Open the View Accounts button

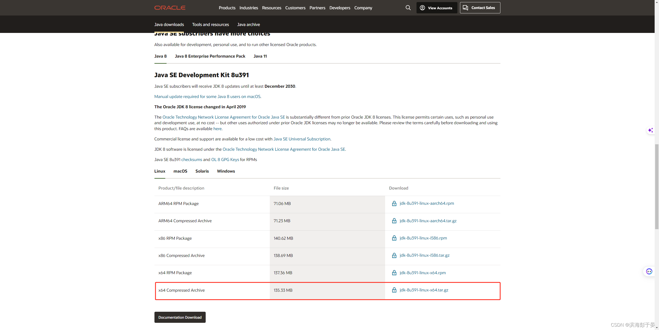(437, 8)
